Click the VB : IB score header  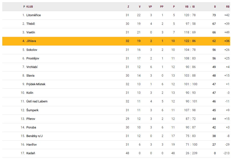click(190, 7)
